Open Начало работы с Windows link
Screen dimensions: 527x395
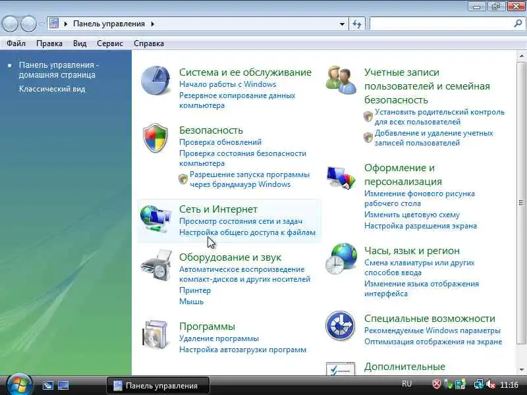click(x=227, y=84)
